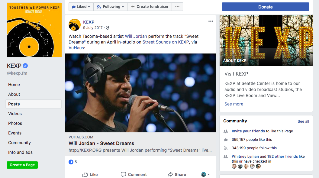This screenshot has width=319, height=178.
Task: Open the Will Jordan link
Action: [x=136, y=36]
